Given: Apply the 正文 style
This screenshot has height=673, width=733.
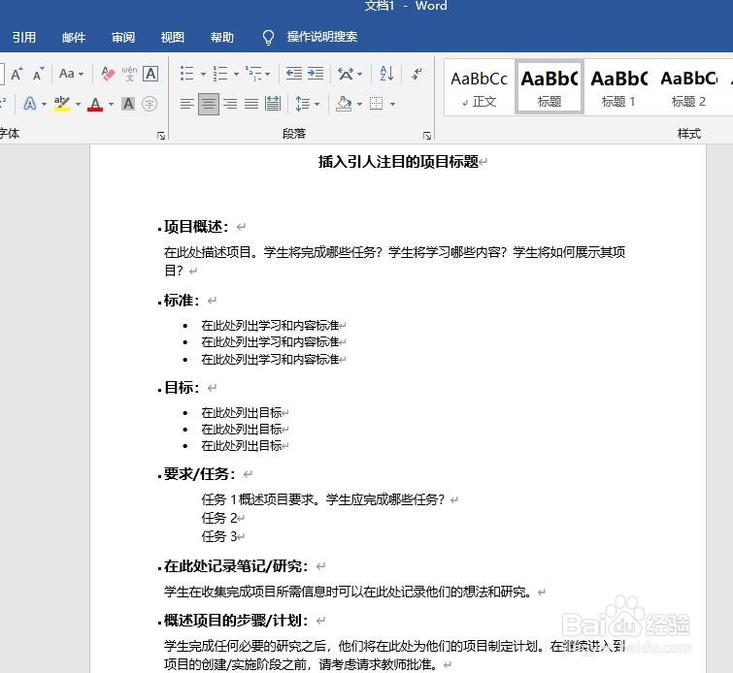Looking at the screenshot, I should point(480,87).
